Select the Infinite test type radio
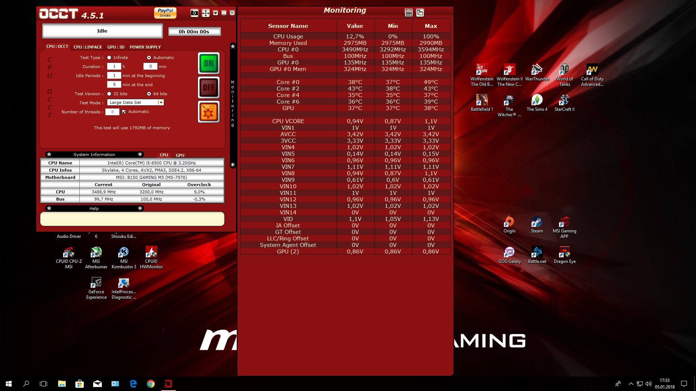Screen dimensions: 696x391 click(109, 58)
